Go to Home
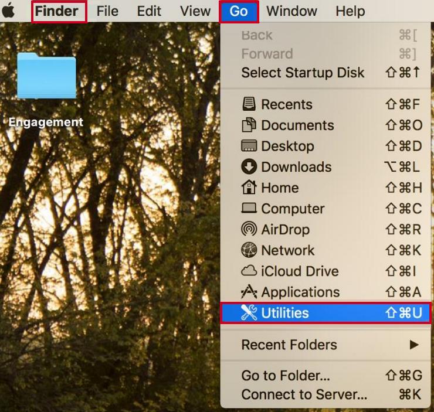This screenshot has width=434, height=412. (x=325, y=188)
